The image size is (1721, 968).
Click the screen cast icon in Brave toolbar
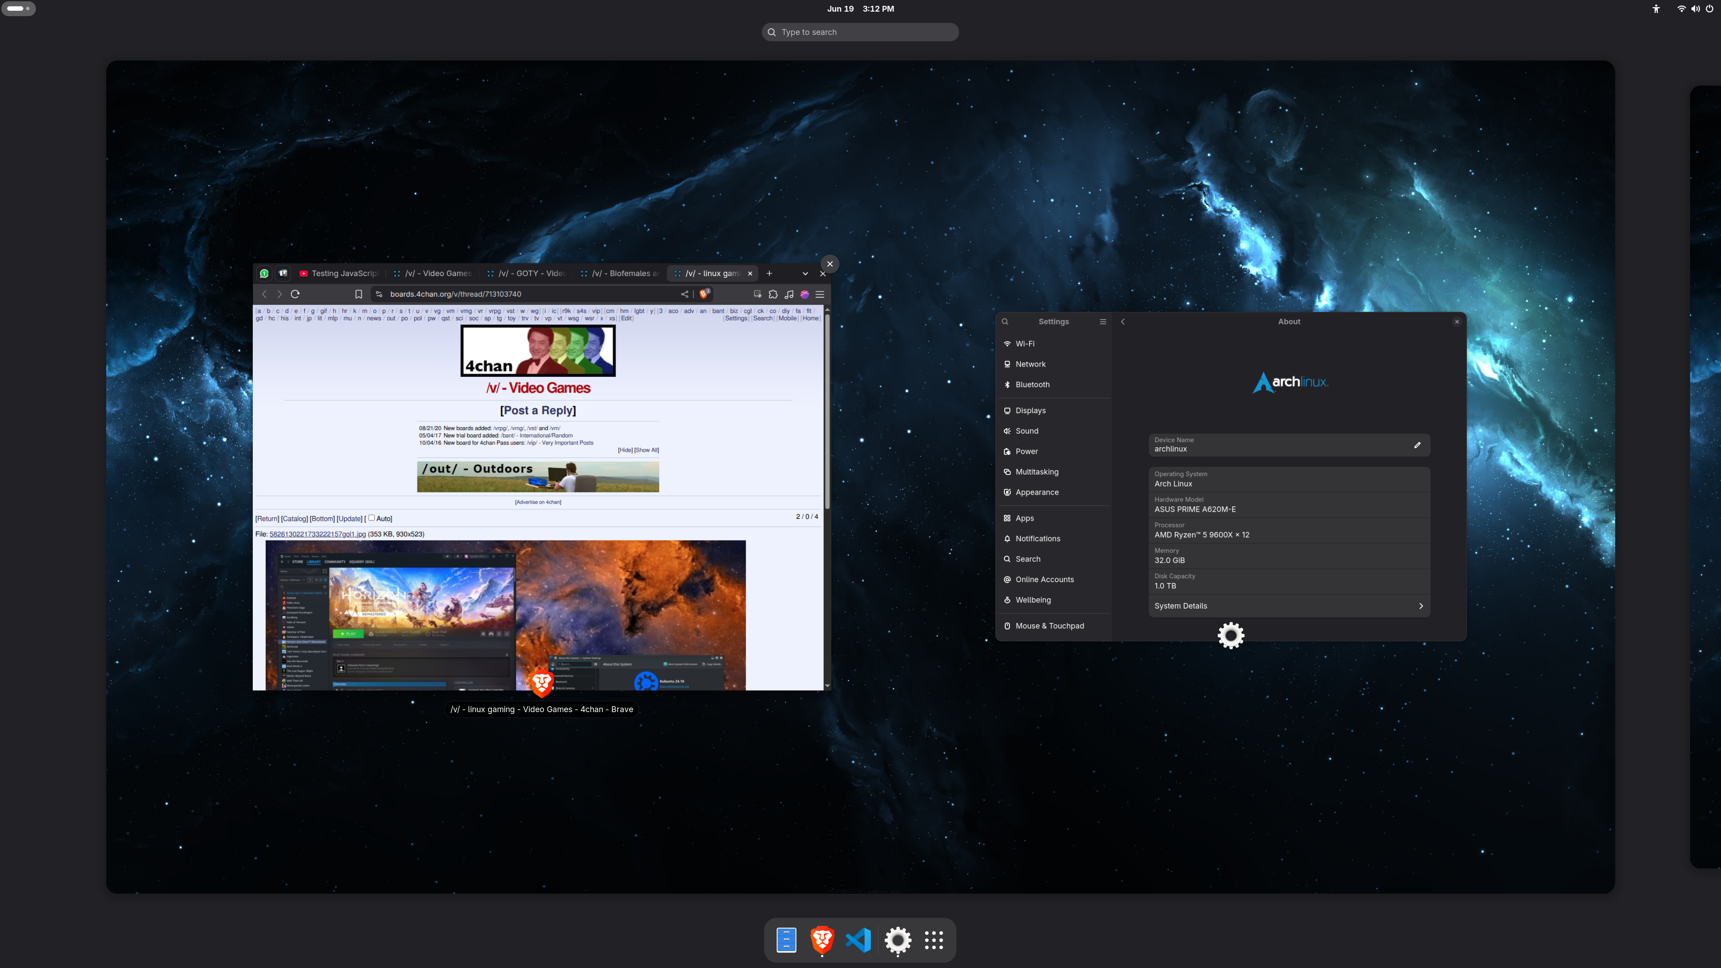click(757, 294)
